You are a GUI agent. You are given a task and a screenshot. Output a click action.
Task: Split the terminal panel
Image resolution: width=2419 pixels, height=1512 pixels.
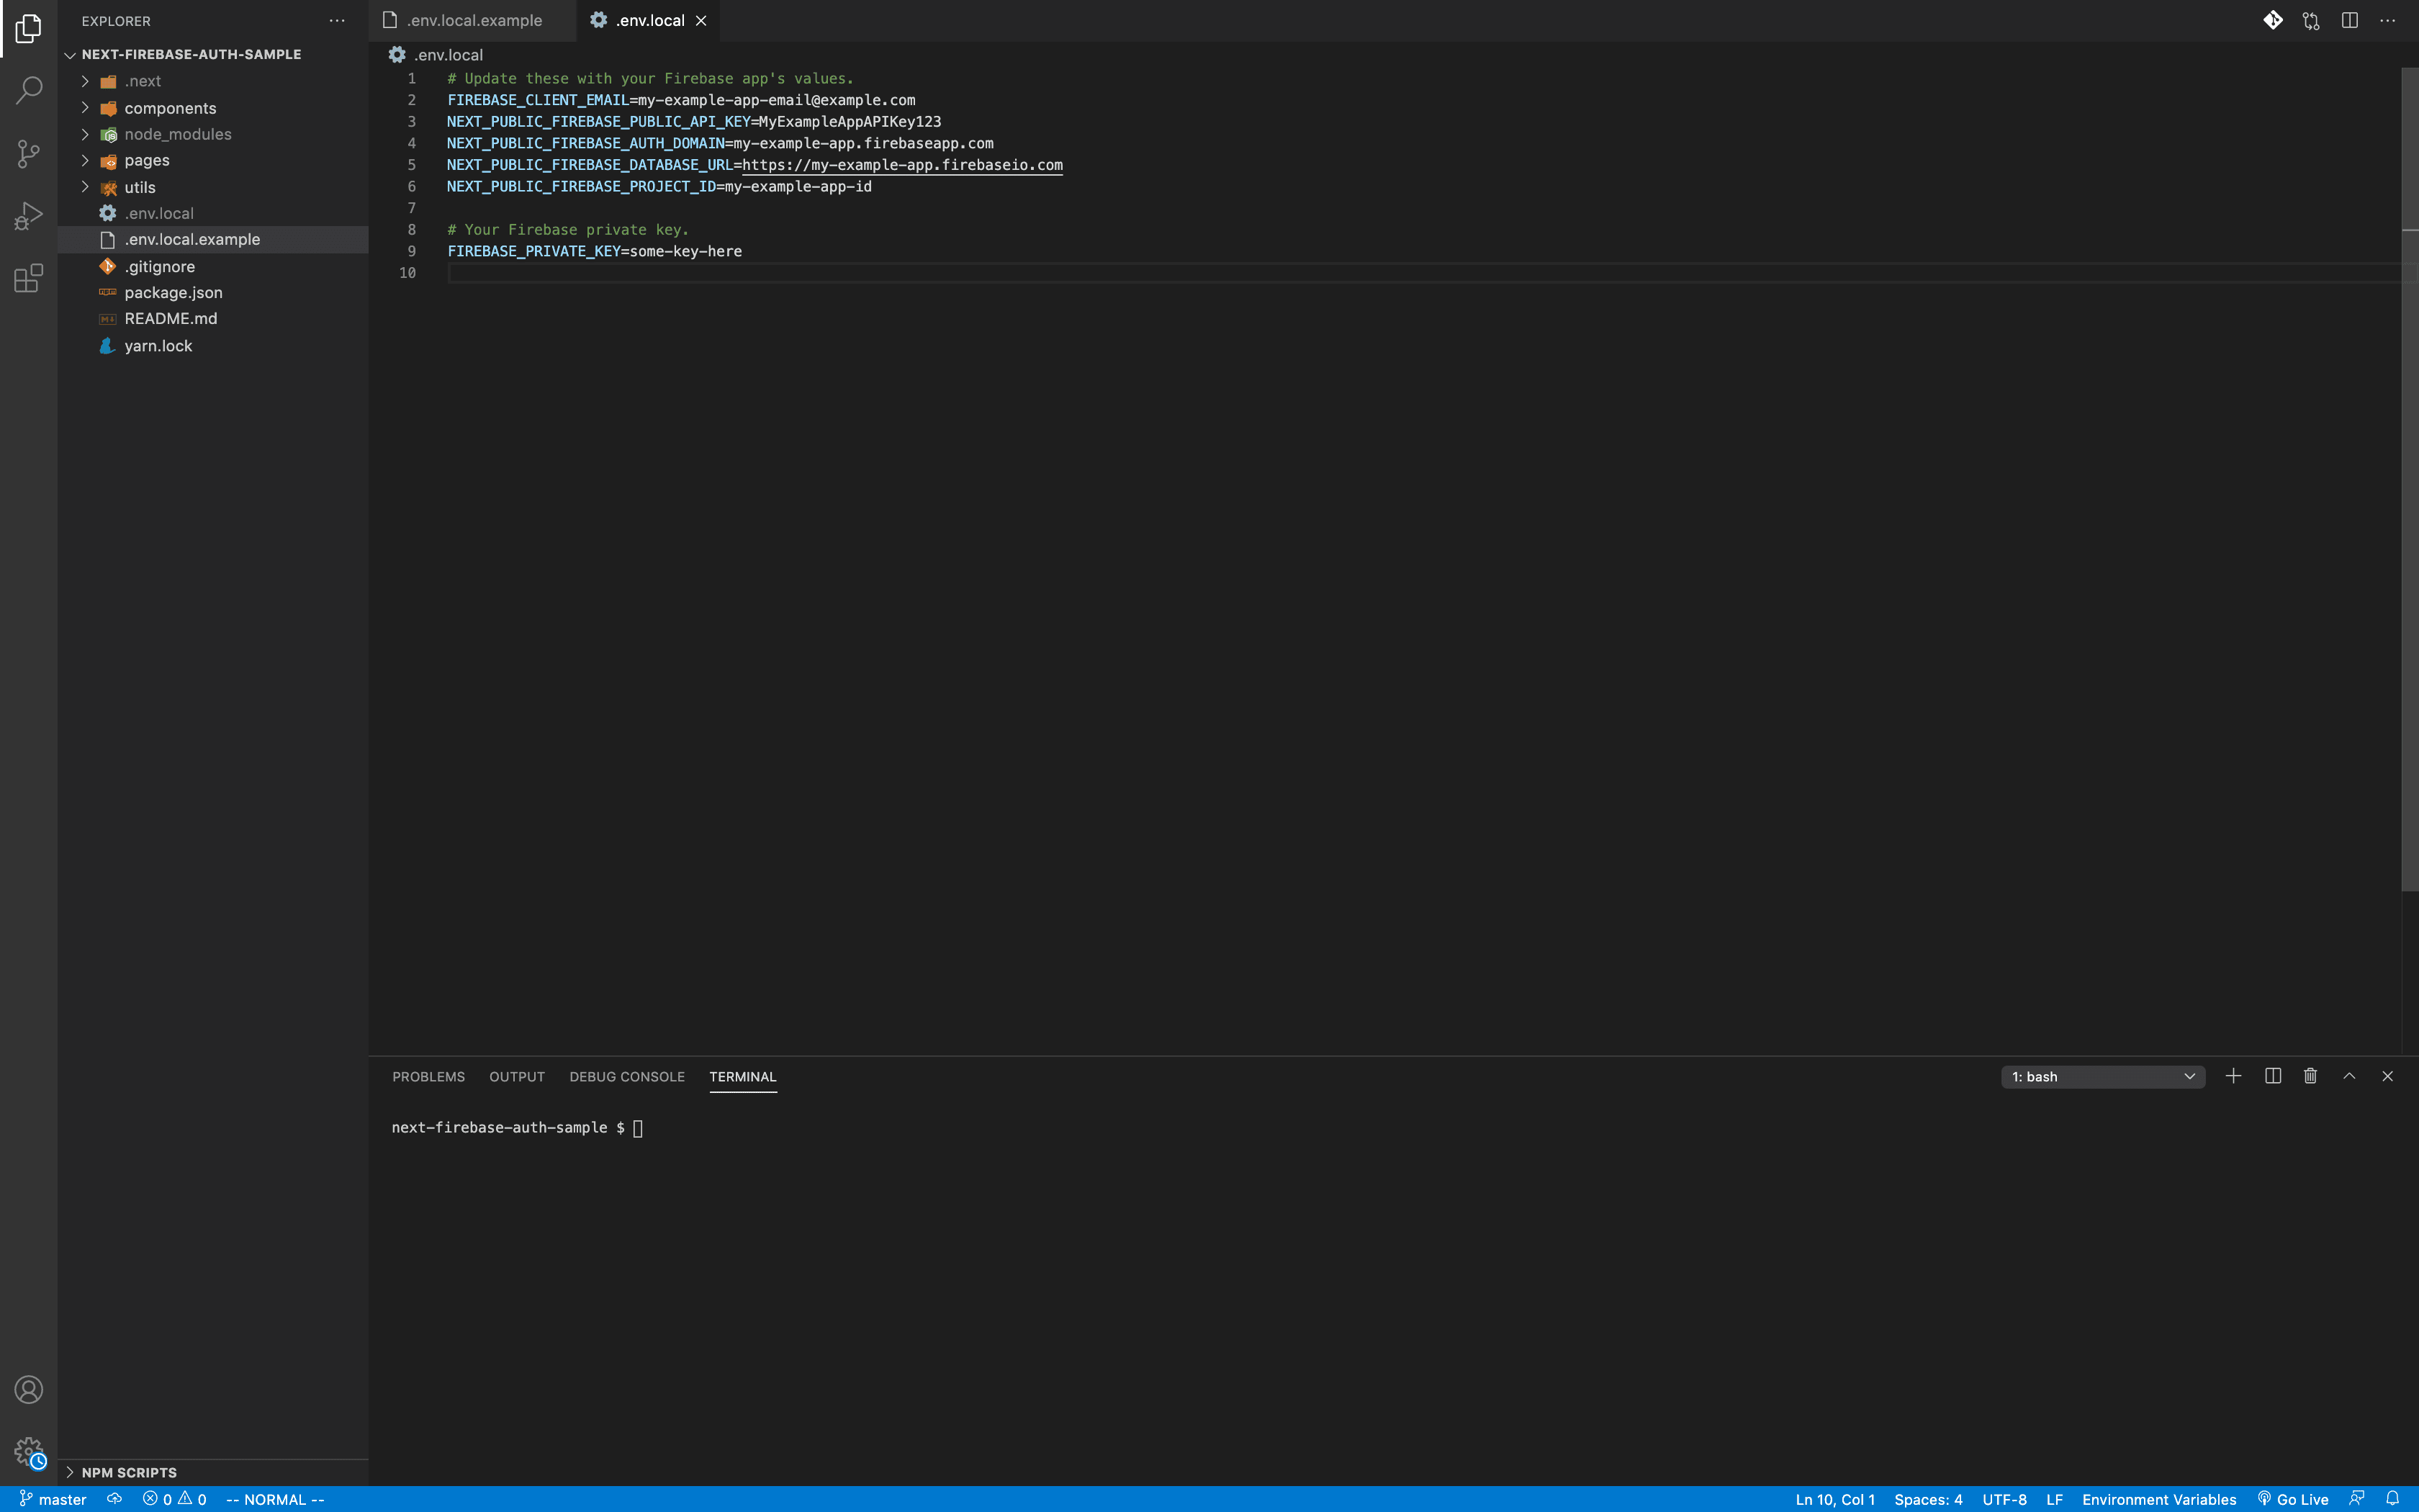tap(2271, 1076)
